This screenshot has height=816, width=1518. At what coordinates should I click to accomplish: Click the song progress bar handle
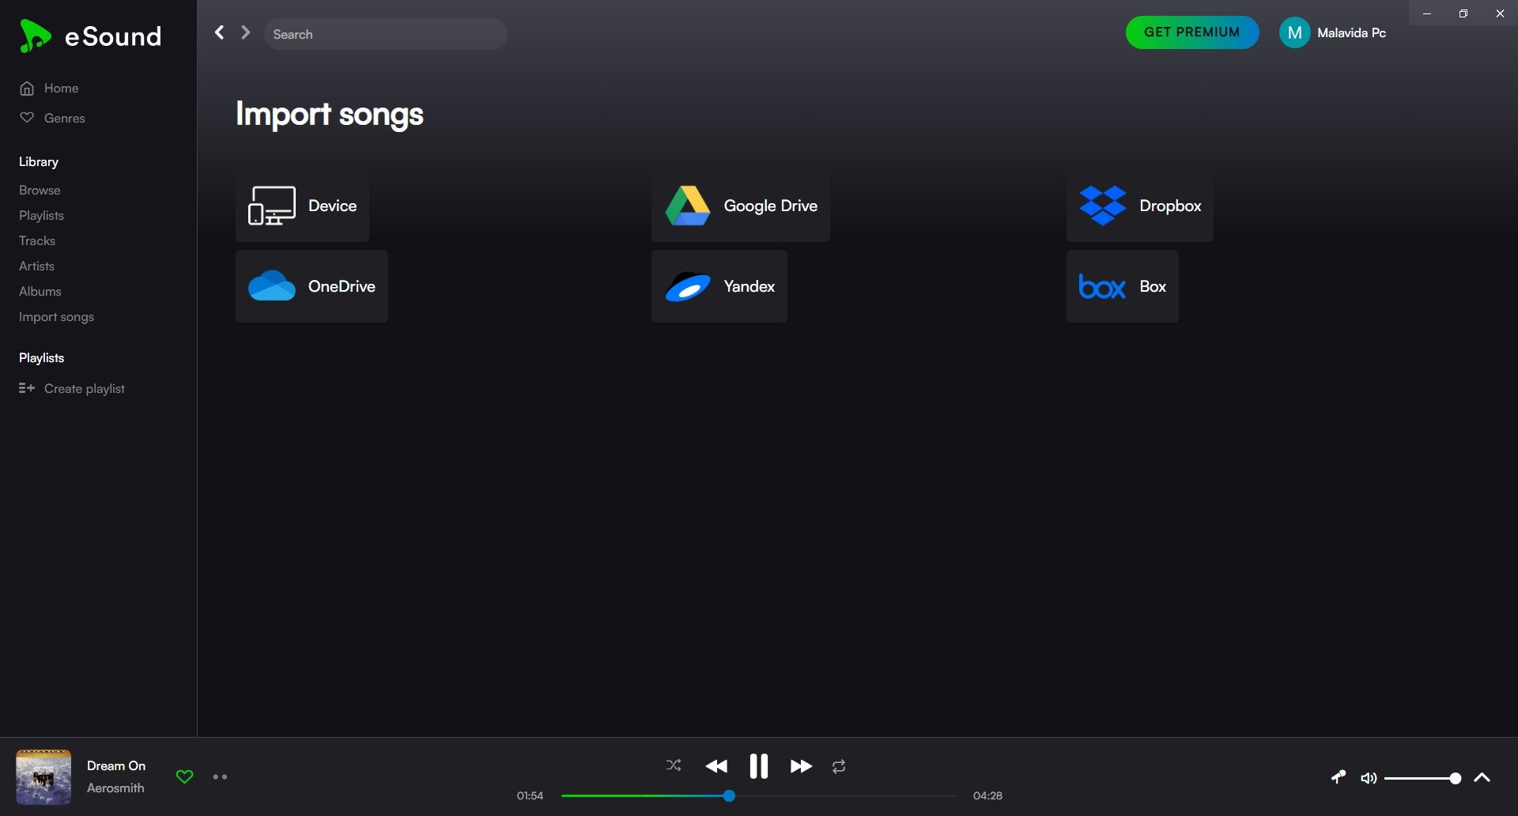click(729, 795)
